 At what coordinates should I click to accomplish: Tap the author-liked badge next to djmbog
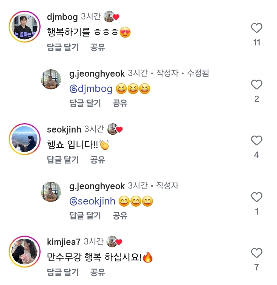pyautogui.click(x=111, y=17)
